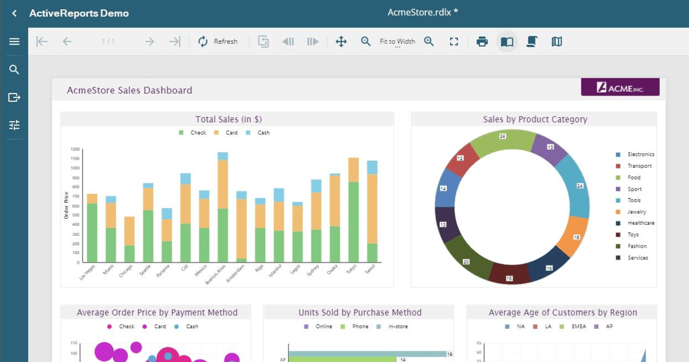Select the AcmeStore.rdlx title tab
The image size is (689, 362).
click(423, 12)
